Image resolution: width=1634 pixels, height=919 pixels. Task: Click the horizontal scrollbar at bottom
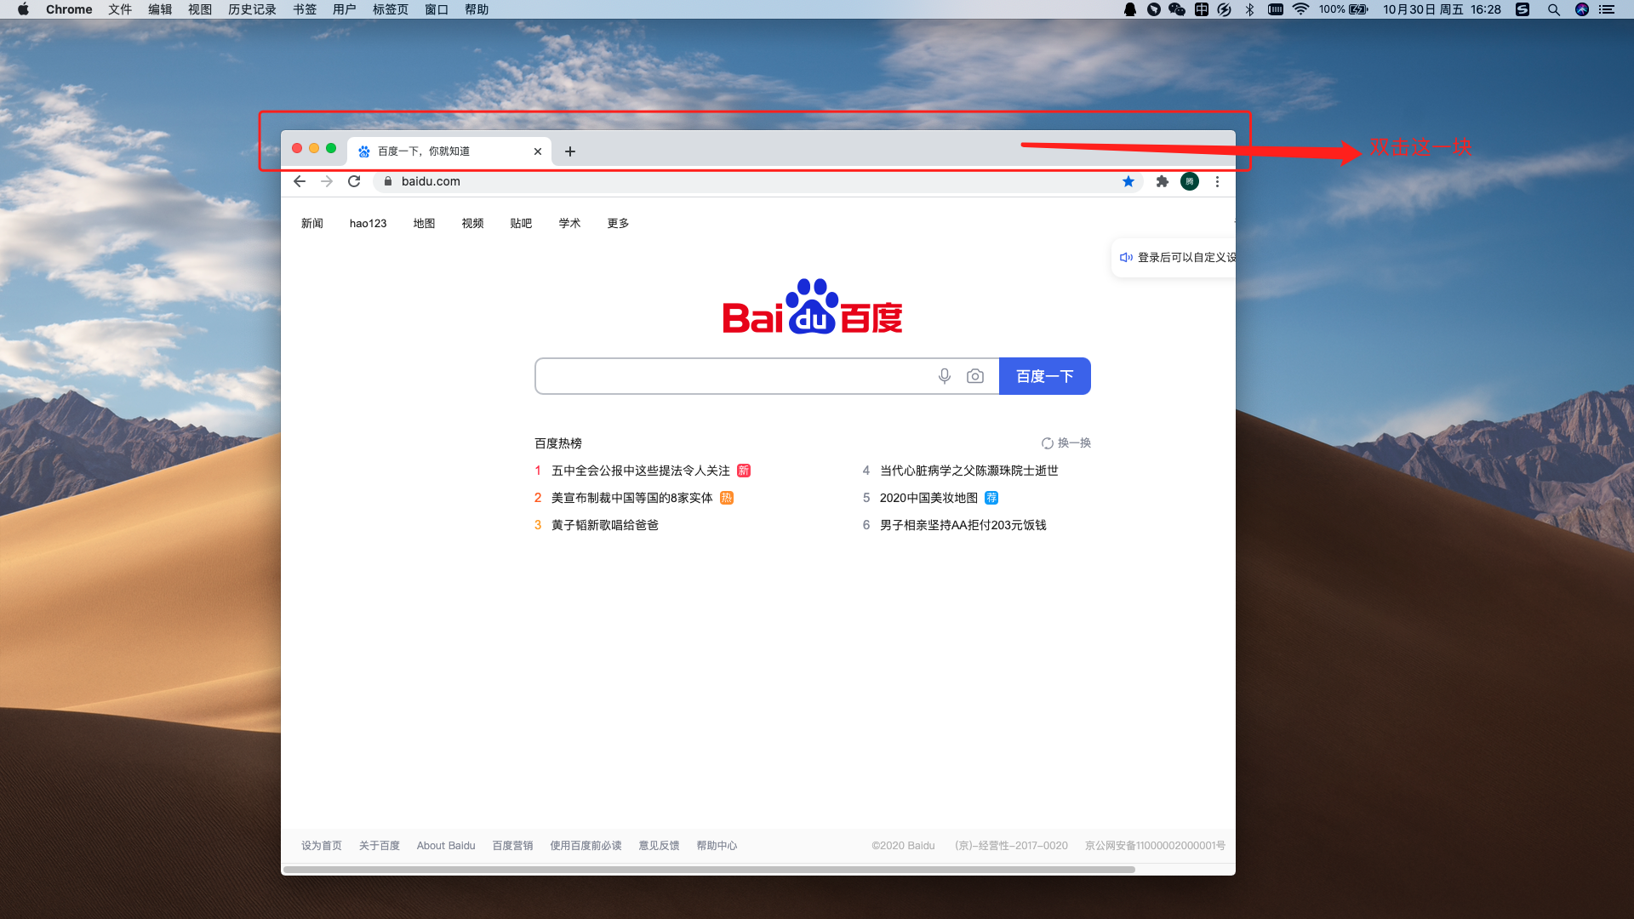[x=708, y=870]
